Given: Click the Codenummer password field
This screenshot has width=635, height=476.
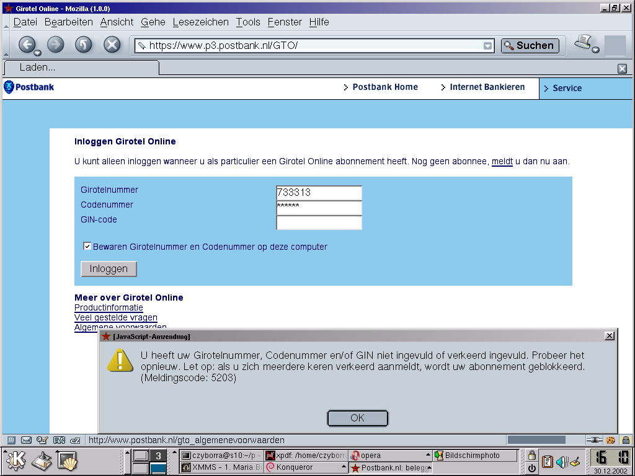Looking at the screenshot, I should tap(319, 208).
